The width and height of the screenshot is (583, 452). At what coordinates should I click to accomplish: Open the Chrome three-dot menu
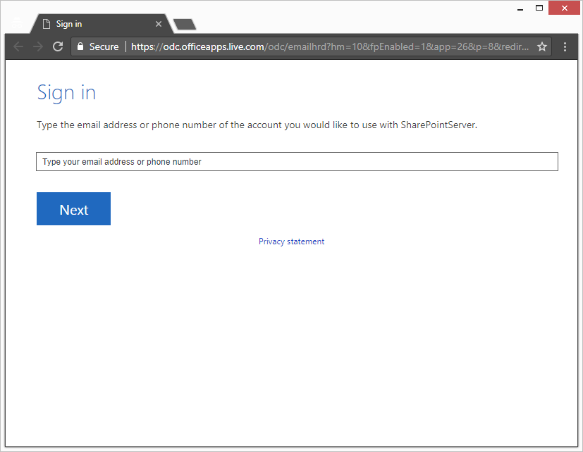(x=565, y=46)
